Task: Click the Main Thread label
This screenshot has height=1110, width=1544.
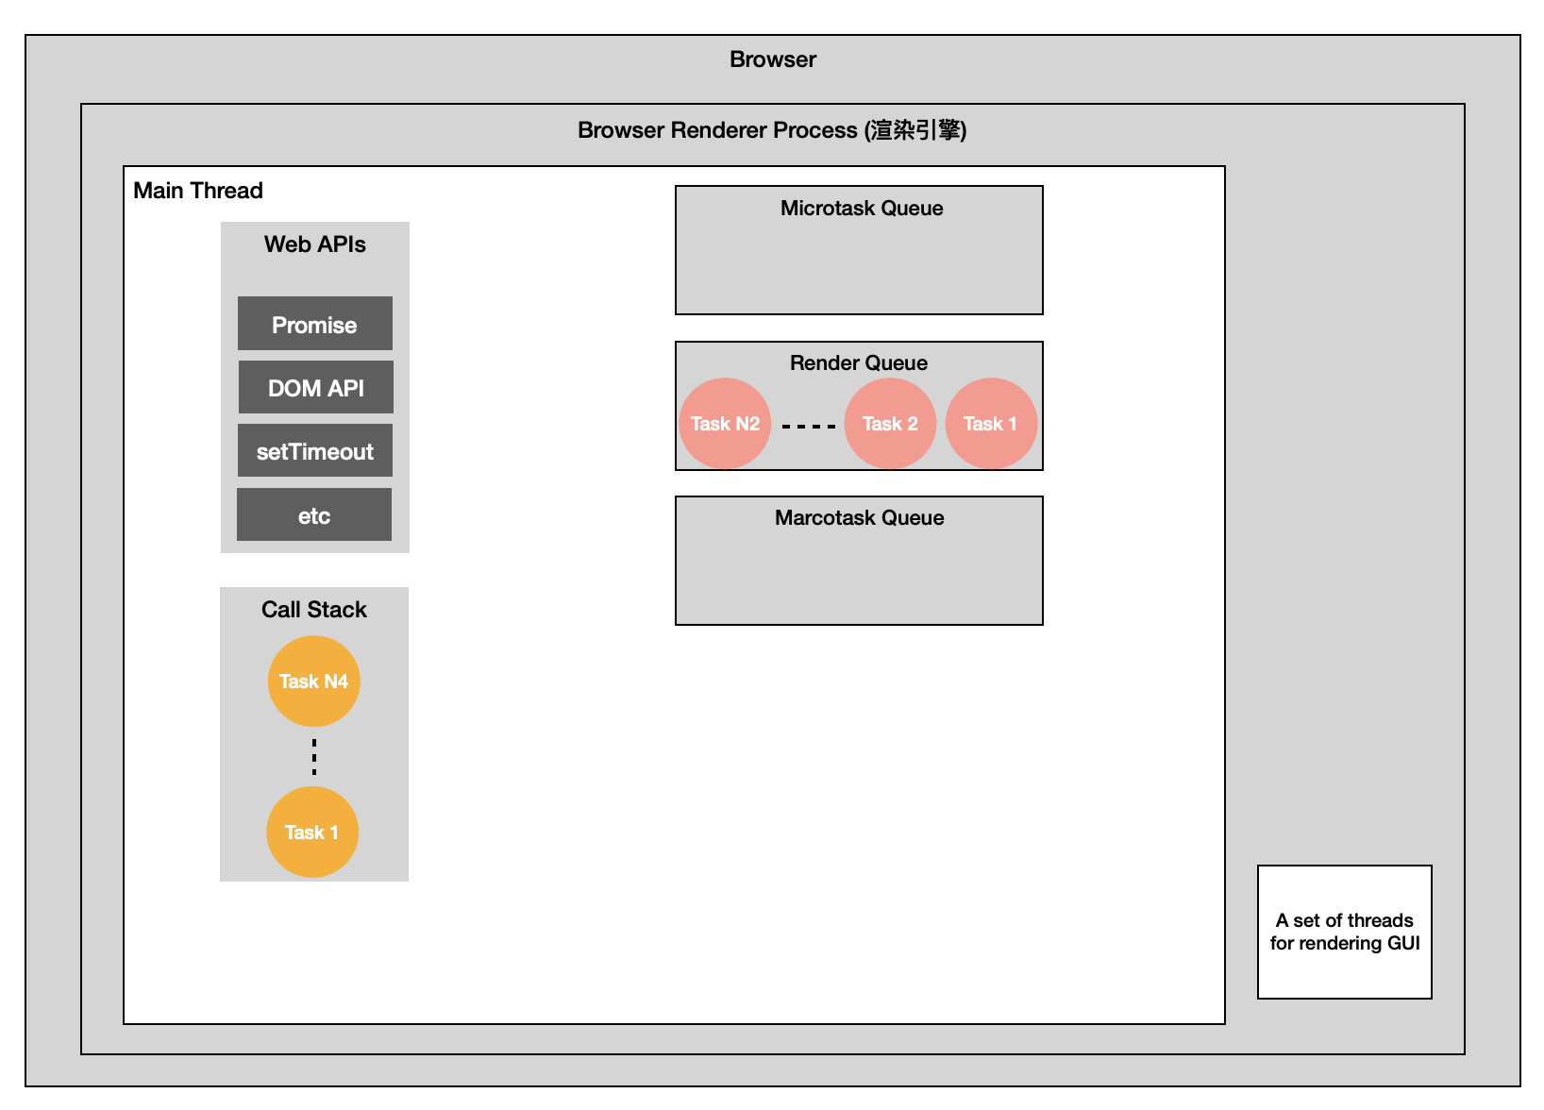Action: coord(198,191)
